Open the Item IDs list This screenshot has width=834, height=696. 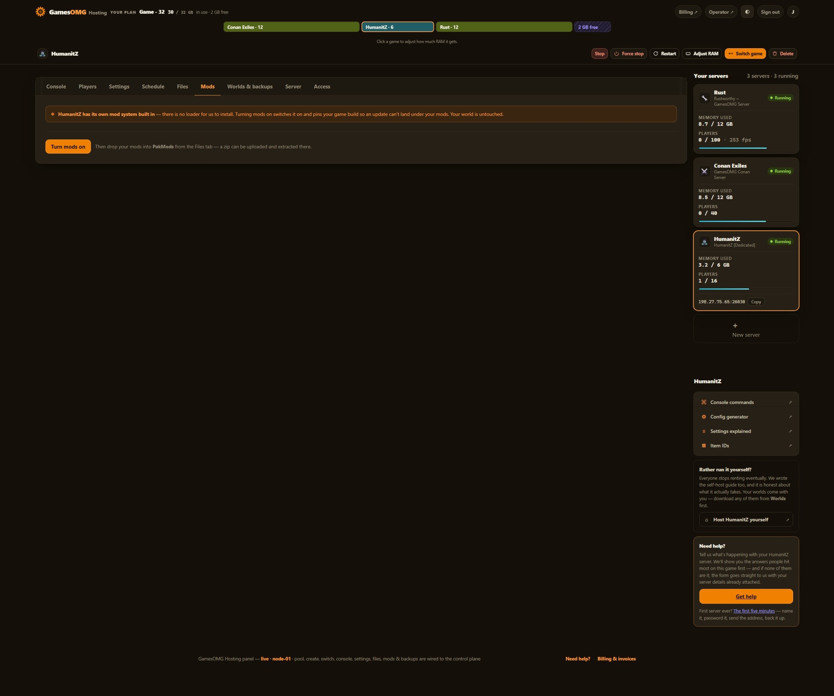click(x=746, y=446)
